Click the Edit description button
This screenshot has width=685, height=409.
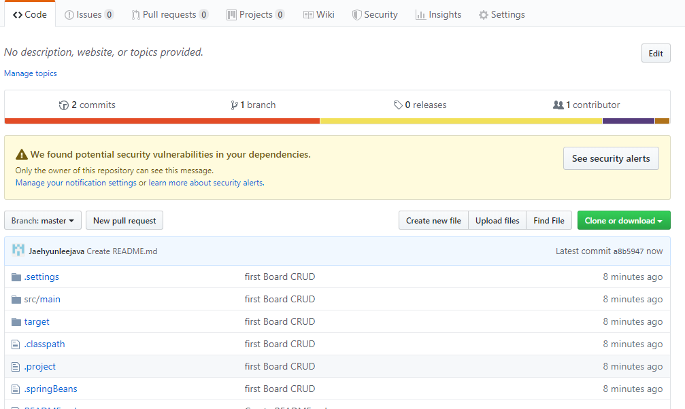point(656,53)
